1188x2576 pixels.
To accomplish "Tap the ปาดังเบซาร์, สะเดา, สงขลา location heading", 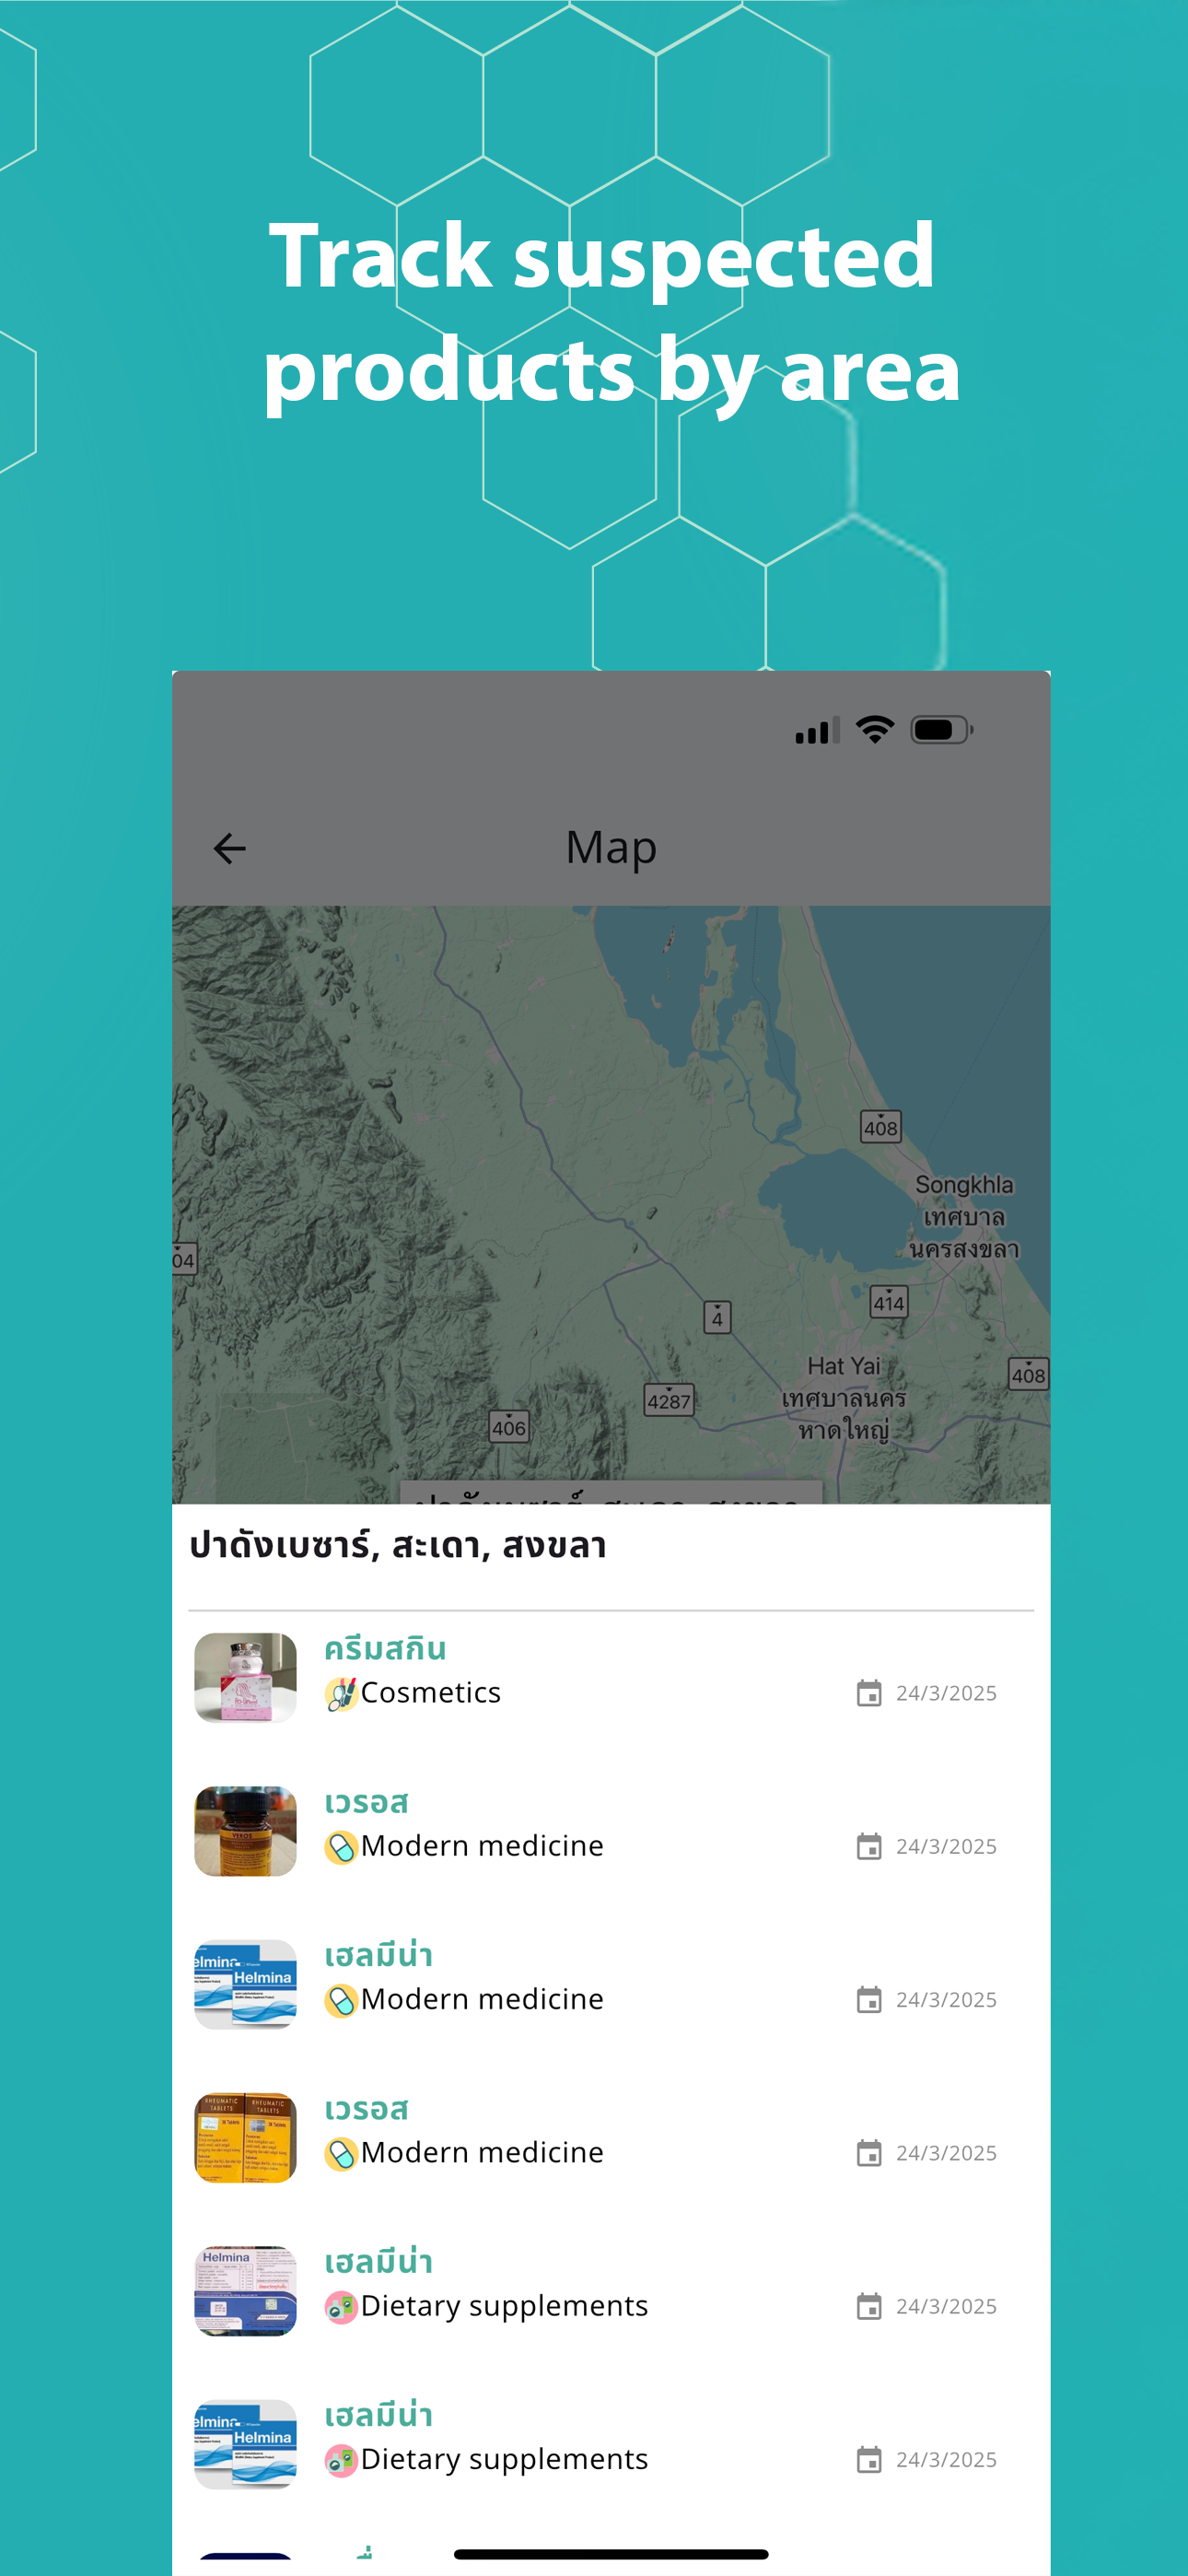I will click(x=398, y=1545).
